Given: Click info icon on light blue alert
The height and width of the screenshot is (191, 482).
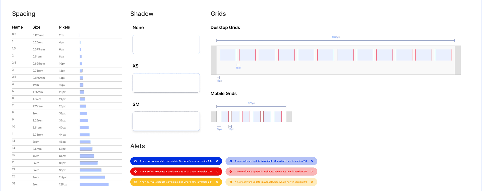Looking at the screenshot, I should pyautogui.click(x=231, y=161).
